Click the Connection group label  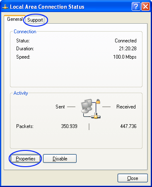click(x=25, y=32)
